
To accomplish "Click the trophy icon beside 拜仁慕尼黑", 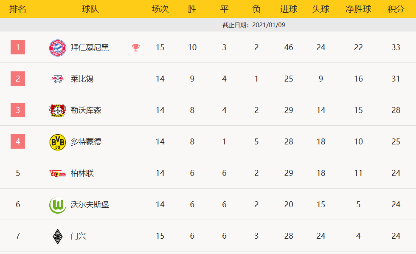I will 136,47.
